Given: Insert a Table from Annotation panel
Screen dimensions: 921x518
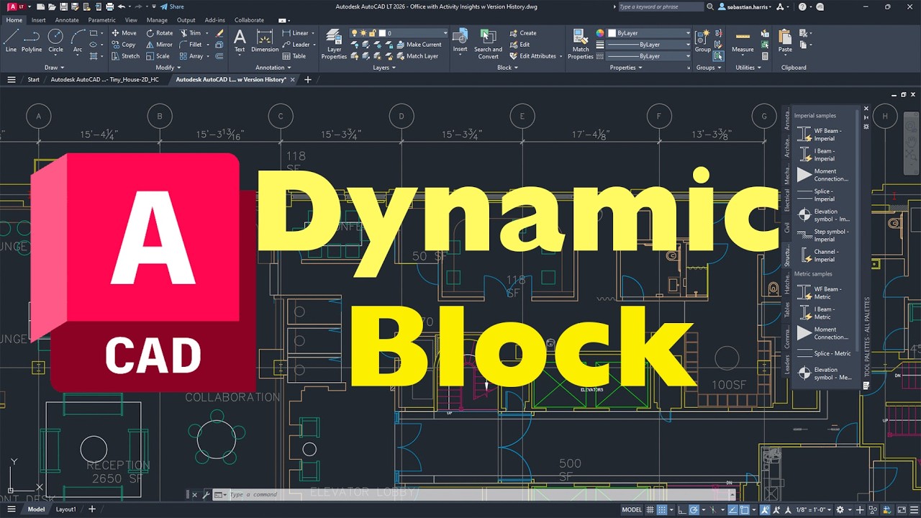Looking at the screenshot, I should tap(294, 56).
